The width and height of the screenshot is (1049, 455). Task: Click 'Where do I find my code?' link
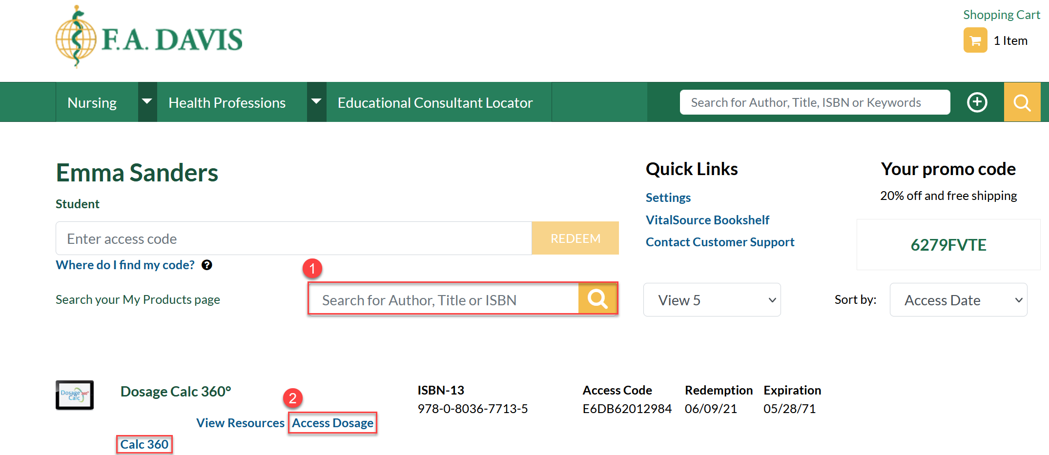coord(125,265)
